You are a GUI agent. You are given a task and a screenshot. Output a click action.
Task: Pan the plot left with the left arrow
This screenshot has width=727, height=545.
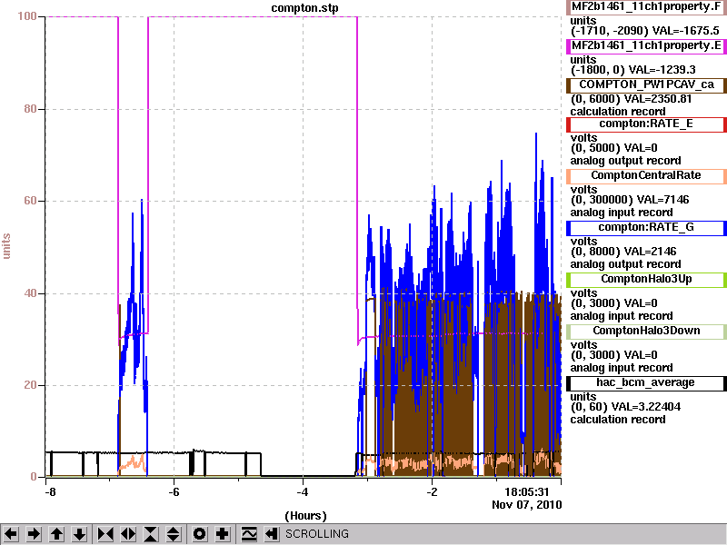[11, 534]
